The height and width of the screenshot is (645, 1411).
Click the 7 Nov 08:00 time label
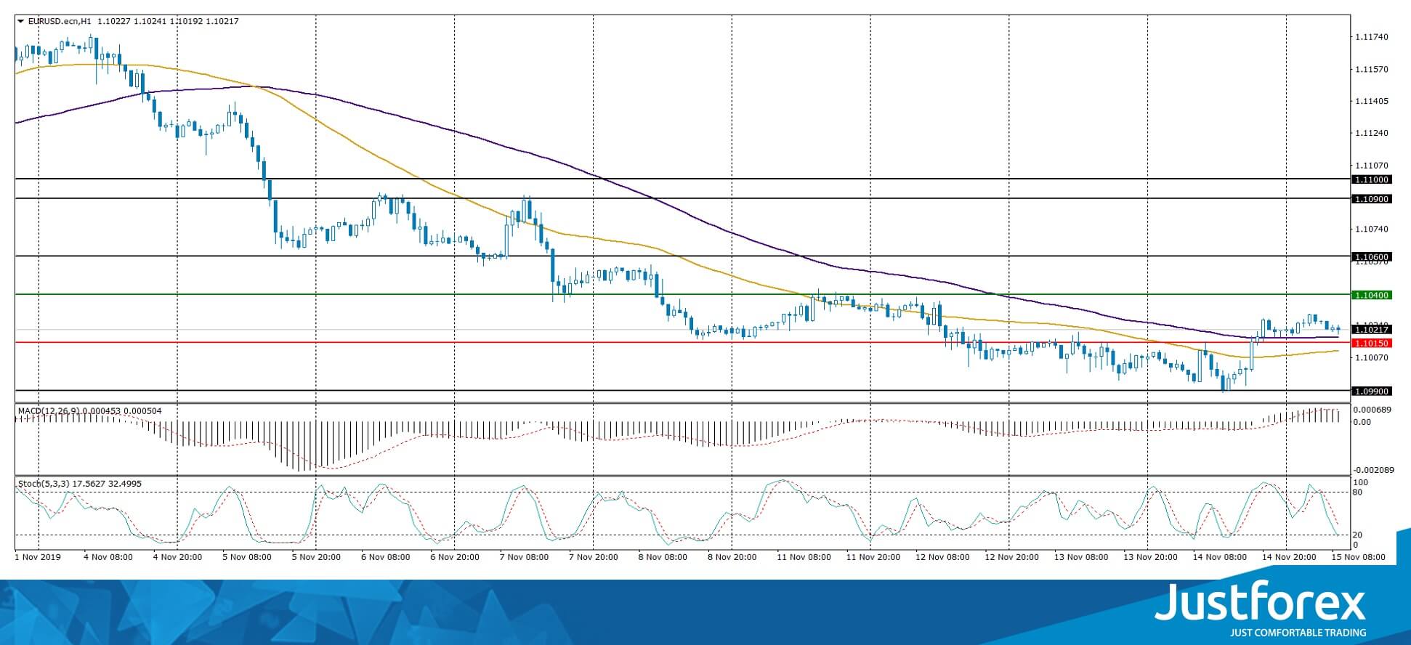coord(524,558)
